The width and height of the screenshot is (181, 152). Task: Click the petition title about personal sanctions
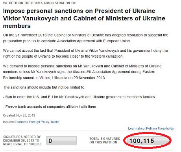84,18
